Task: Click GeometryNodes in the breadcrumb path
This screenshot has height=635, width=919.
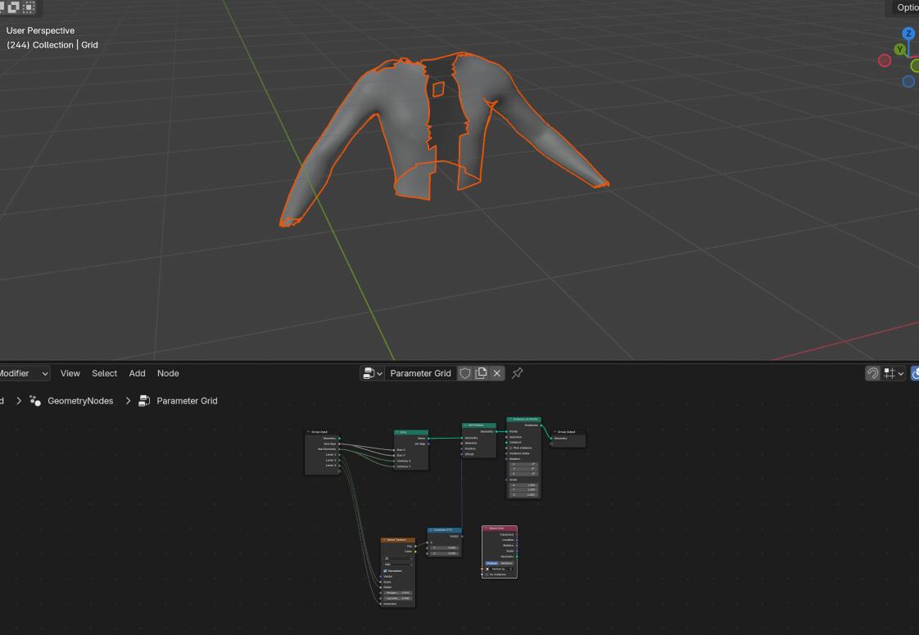Action: 80,401
